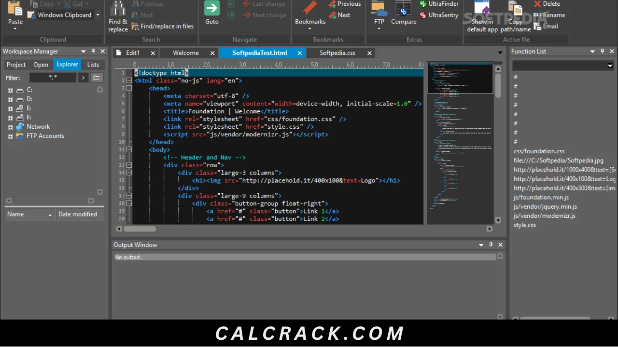Delete the active file
The width and height of the screenshot is (618, 347).
coord(547,4)
